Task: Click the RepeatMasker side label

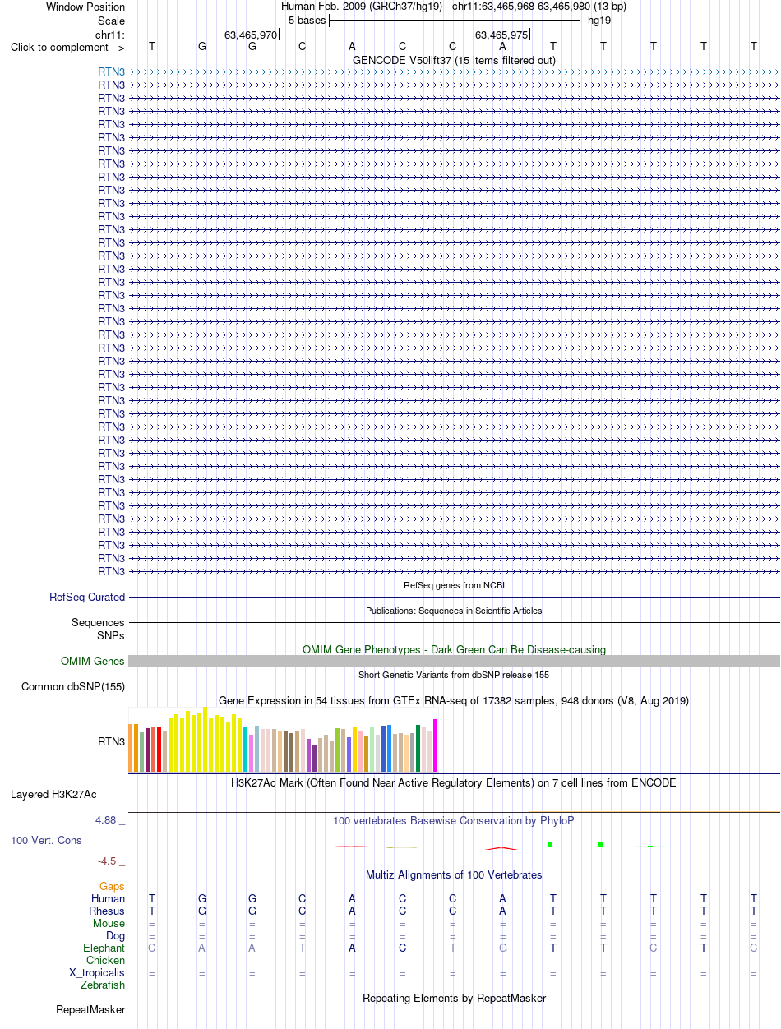Action: point(90,1009)
